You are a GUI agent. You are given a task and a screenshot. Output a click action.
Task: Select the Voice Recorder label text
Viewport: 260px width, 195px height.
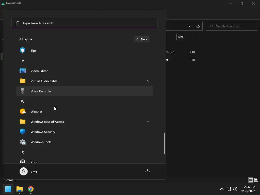click(x=41, y=91)
